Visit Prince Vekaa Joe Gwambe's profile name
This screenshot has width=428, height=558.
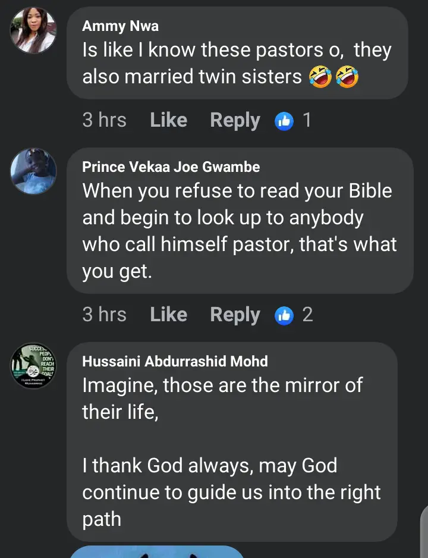point(171,167)
